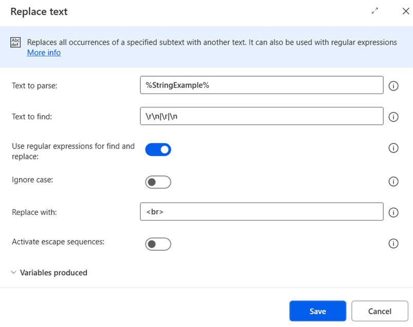
Task: Expand the Variables produced section
Action: coord(49,272)
